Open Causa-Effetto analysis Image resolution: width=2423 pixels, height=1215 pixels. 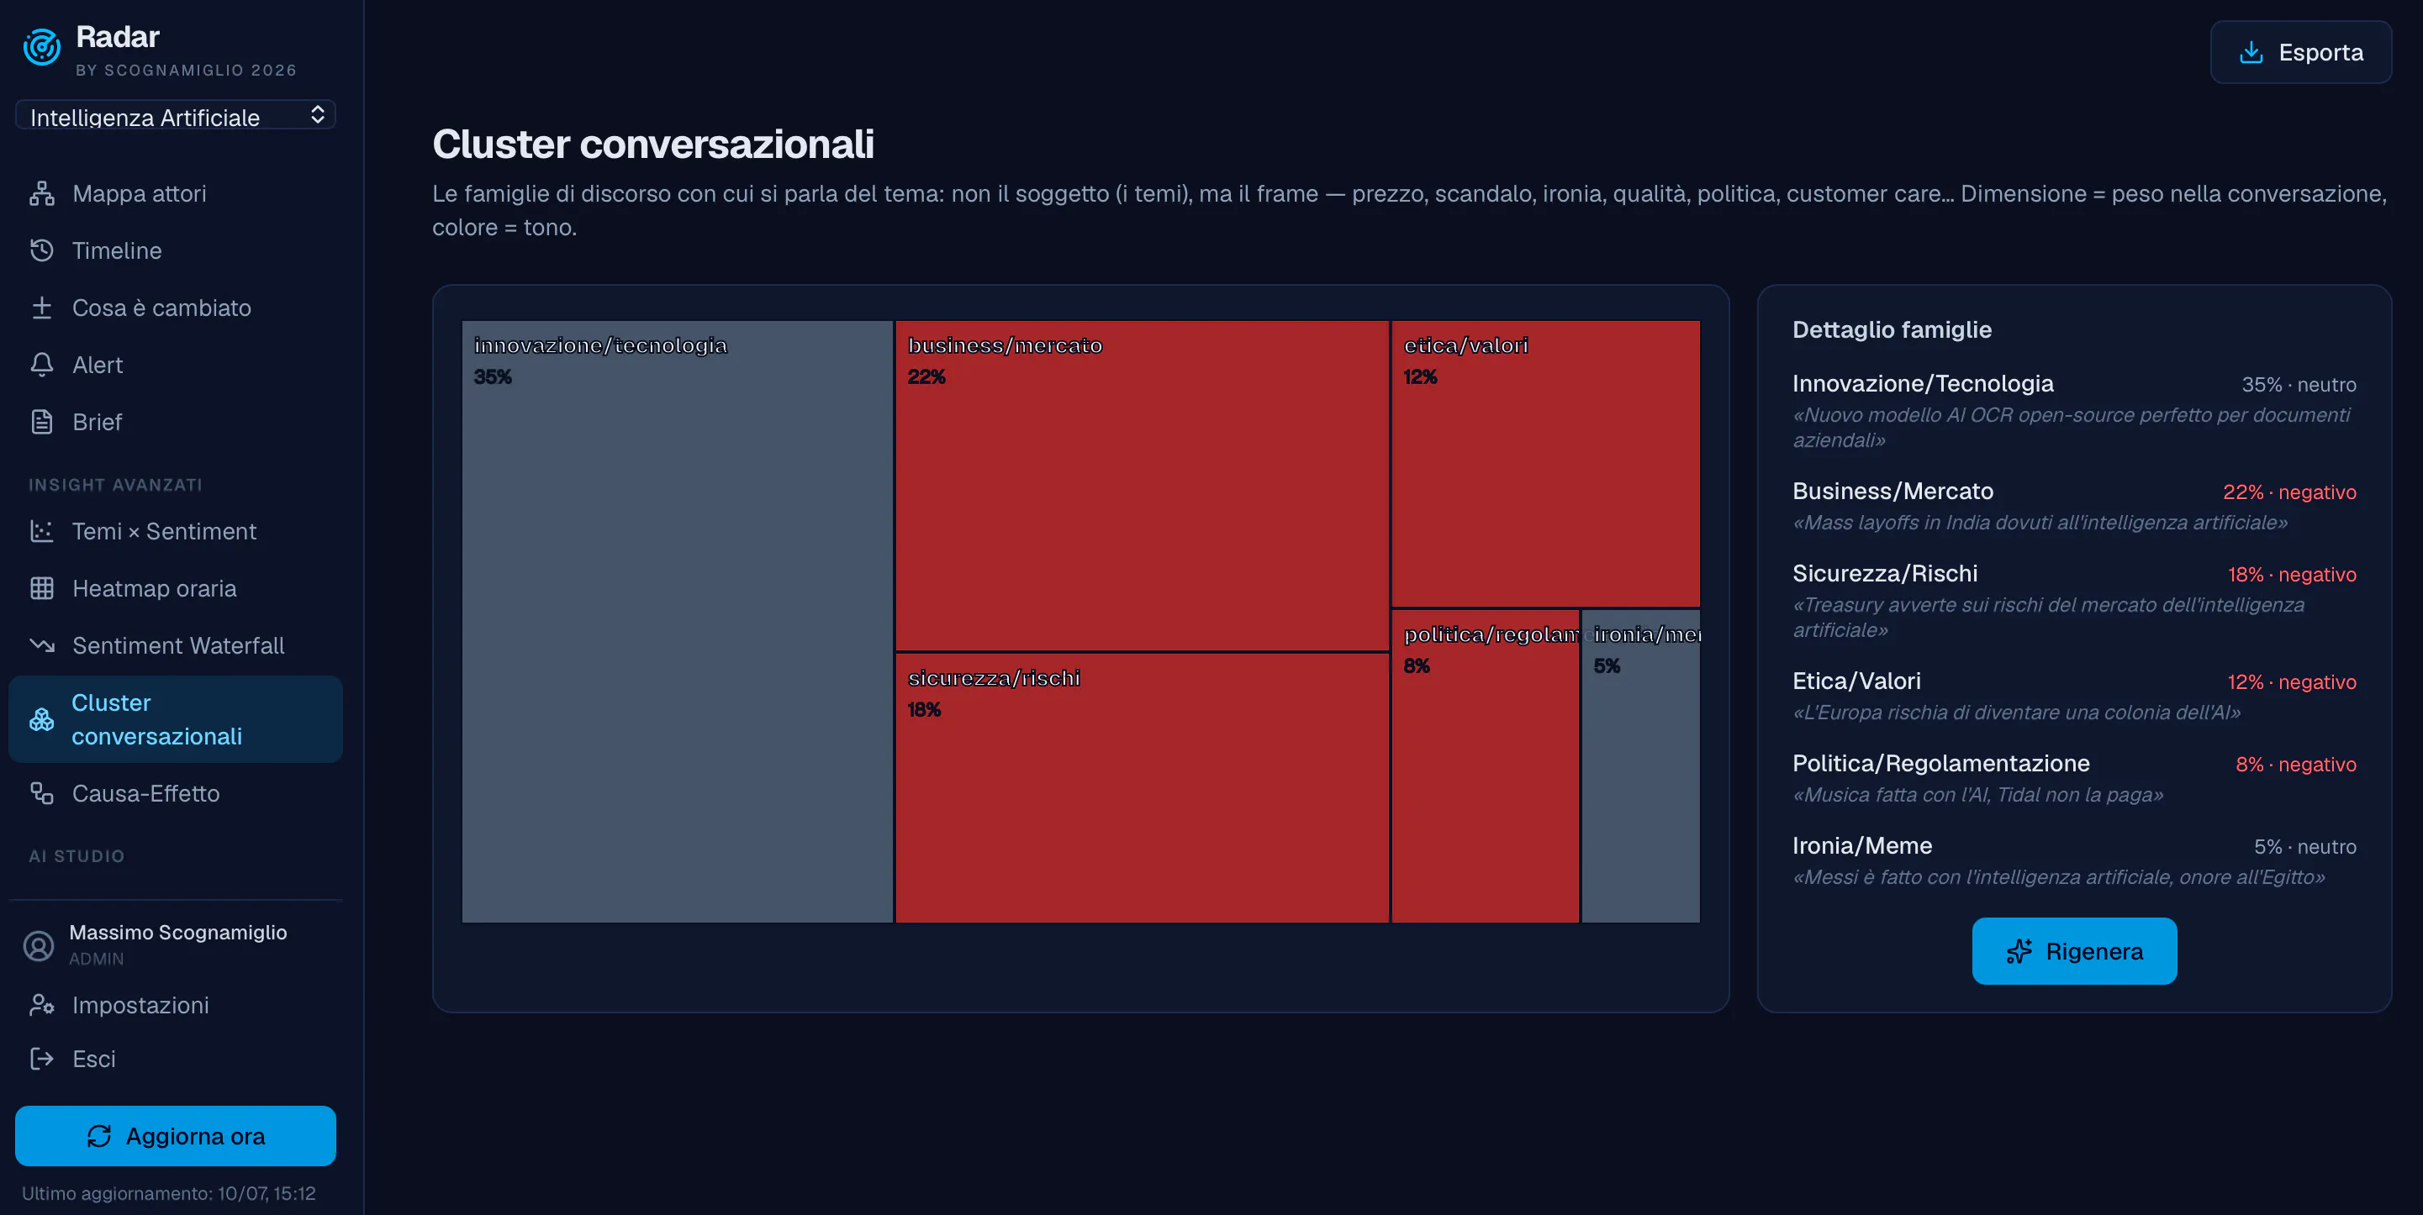coord(176,794)
